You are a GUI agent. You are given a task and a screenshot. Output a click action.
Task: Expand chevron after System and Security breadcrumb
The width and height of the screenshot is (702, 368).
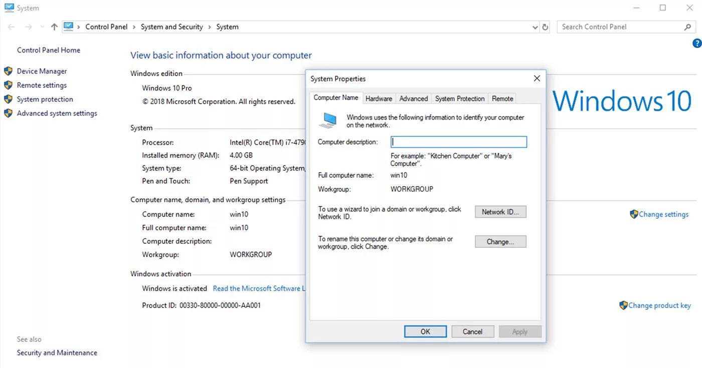(210, 27)
